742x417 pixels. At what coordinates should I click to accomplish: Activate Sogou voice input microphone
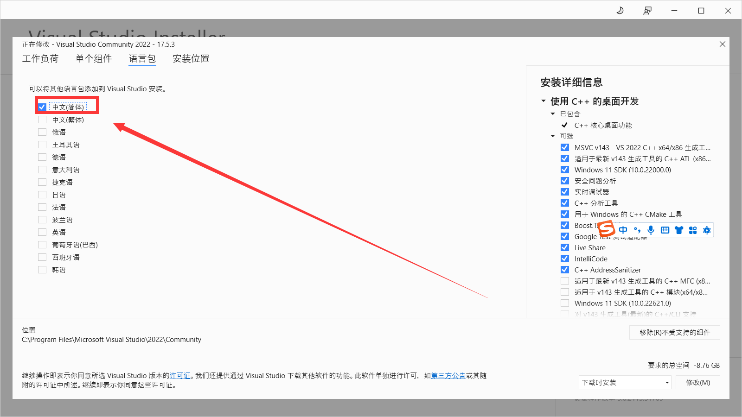point(651,230)
